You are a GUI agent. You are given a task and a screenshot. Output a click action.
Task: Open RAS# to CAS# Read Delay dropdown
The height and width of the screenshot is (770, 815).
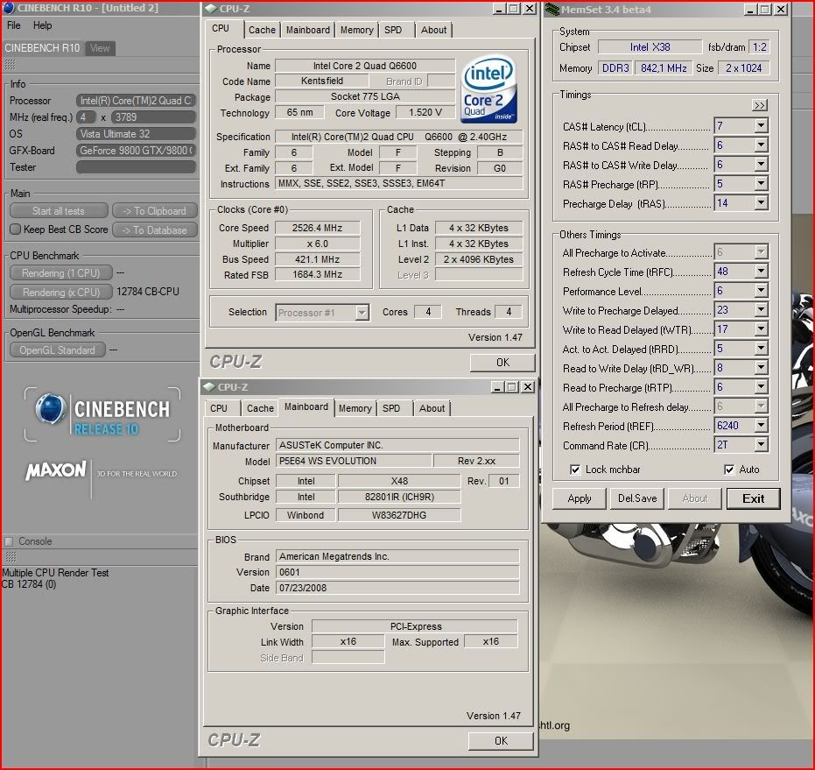pos(761,145)
